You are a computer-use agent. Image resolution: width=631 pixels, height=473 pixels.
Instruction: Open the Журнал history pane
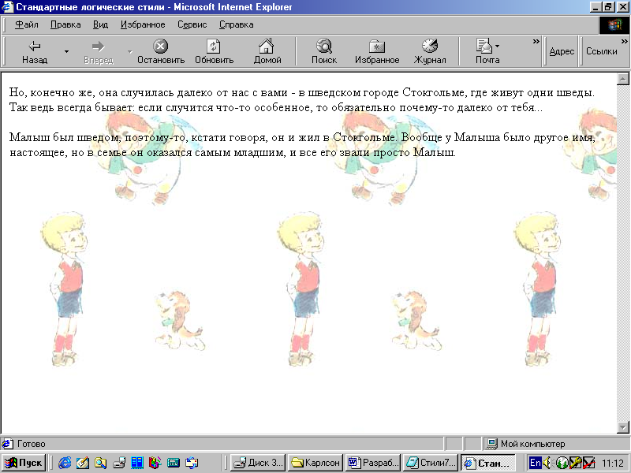429,51
